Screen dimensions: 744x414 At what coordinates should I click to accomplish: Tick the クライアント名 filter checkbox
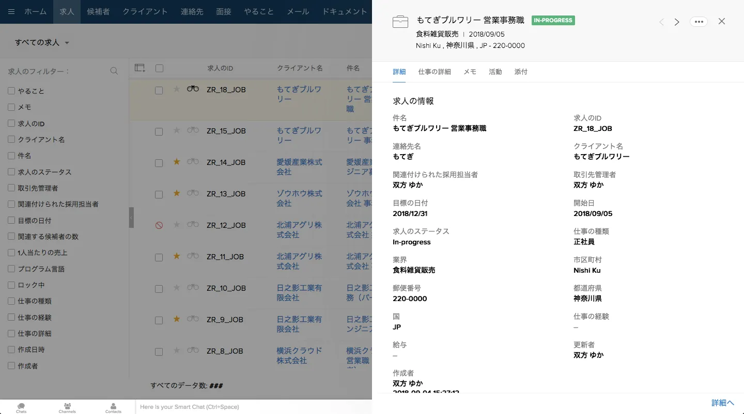[x=11, y=140]
